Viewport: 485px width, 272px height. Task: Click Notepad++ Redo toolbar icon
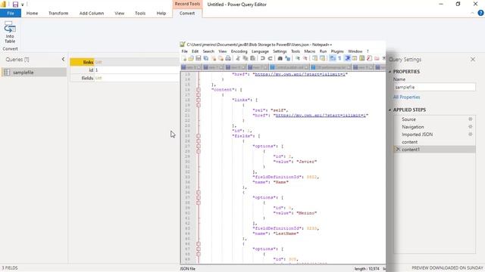(x=270, y=58)
